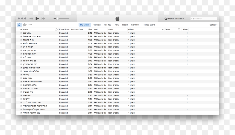Uncheck the song with time 2:28
Viewport: 235px width, 135px height.
pos(21,36)
